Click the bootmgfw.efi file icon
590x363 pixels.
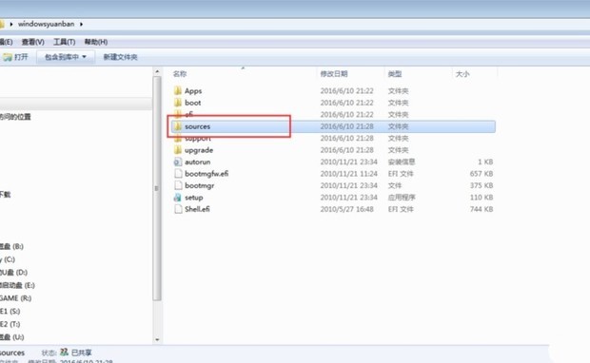point(178,174)
